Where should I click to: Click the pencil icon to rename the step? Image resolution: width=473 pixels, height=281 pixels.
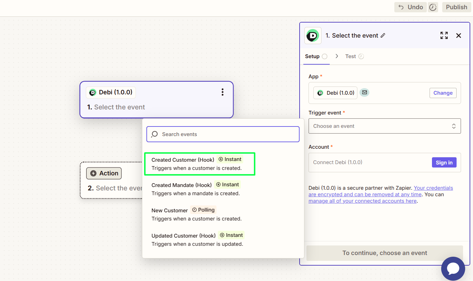point(383,36)
